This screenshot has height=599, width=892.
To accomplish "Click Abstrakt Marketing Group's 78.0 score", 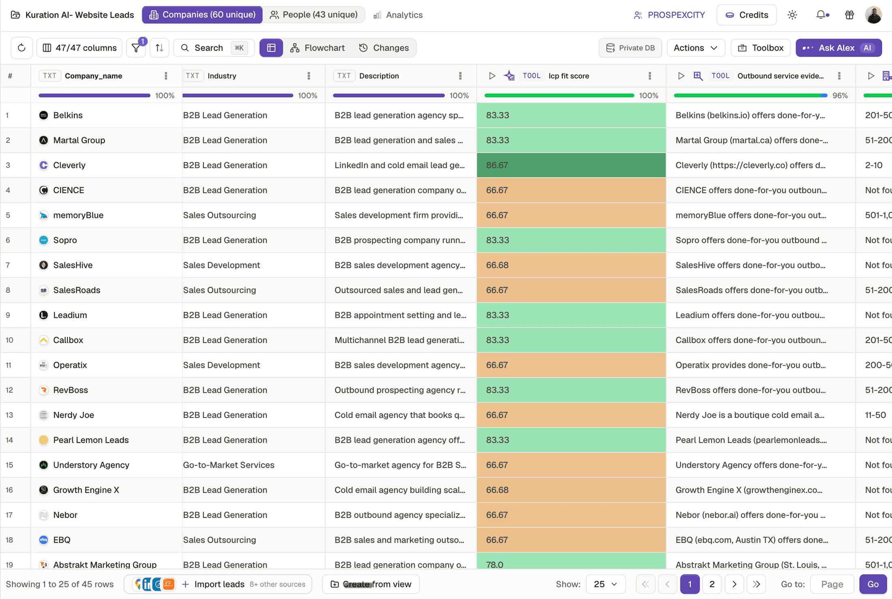I will pos(571,561).
